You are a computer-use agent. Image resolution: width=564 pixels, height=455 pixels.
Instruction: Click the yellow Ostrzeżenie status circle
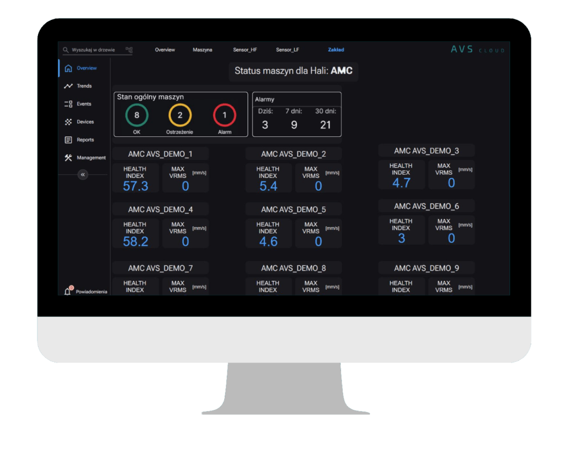click(180, 115)
